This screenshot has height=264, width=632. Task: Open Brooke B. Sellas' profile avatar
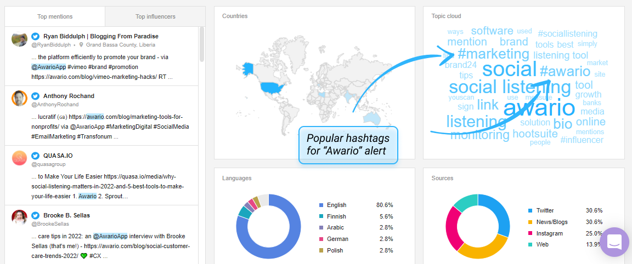[x=19, y=218]
